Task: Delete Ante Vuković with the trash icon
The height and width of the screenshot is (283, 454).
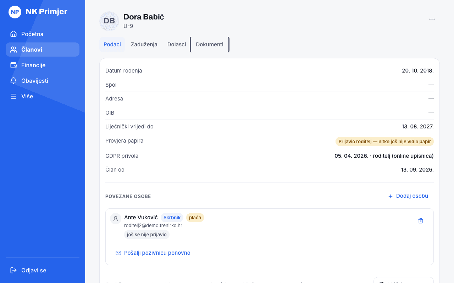Action: pos(421,221)
